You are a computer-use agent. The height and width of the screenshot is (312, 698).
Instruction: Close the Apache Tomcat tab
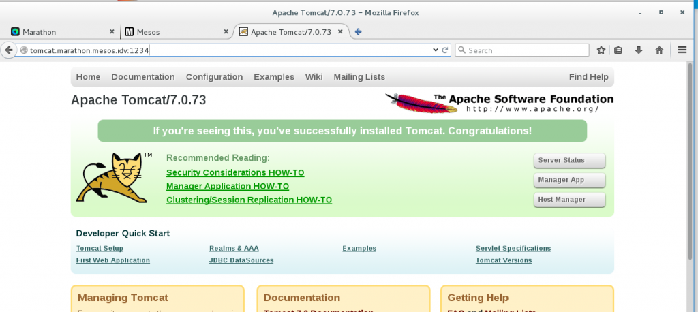(x=340, y=31)
